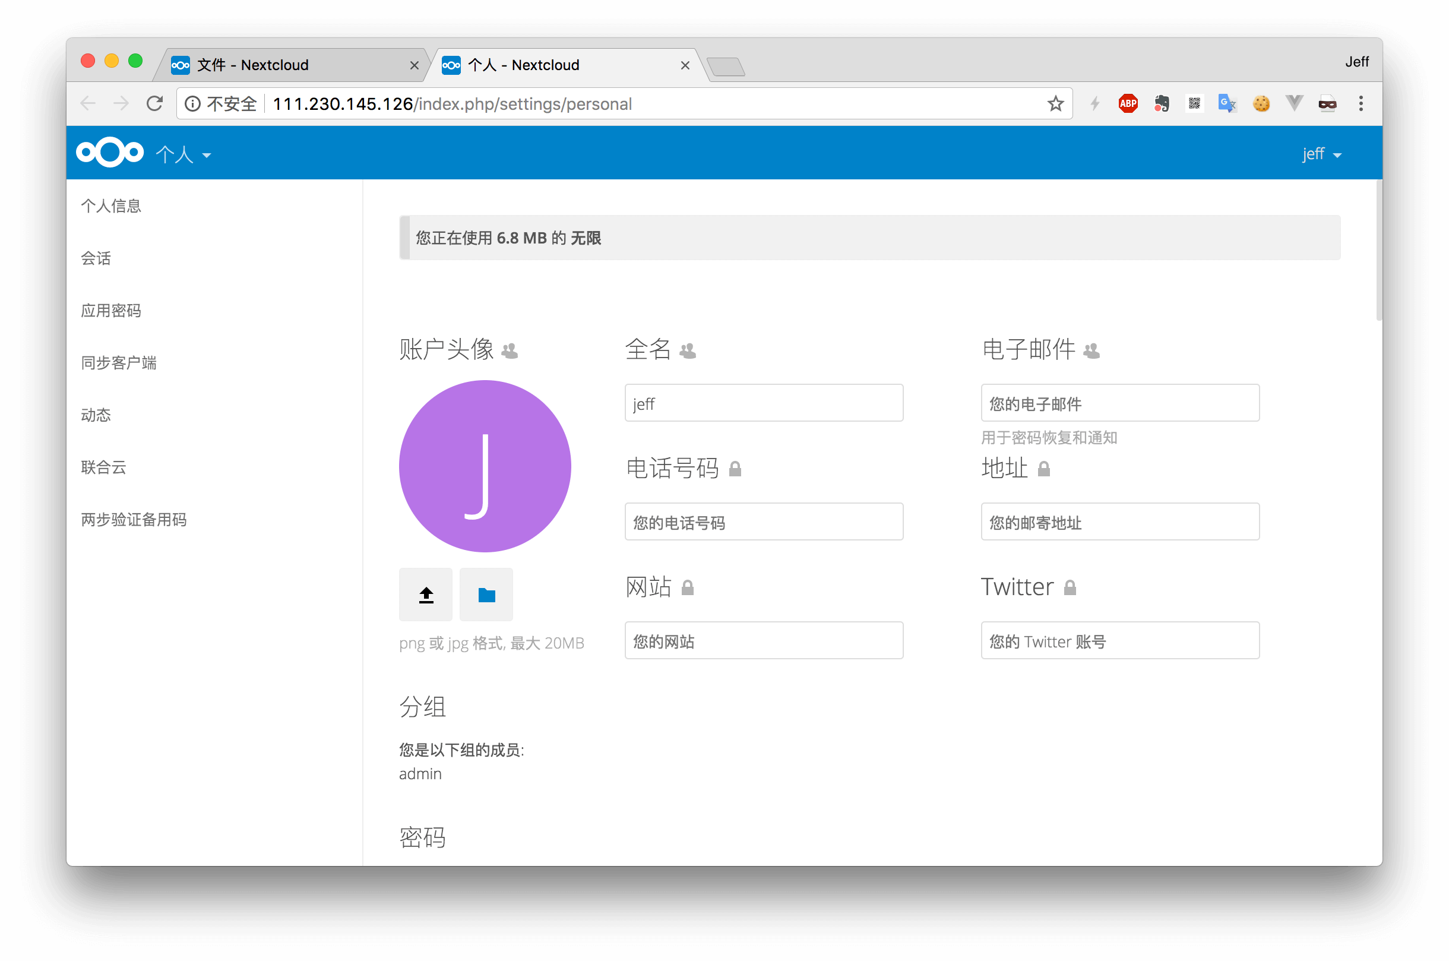Viewport: 1449px width, 961px height.
Task: Click the 您的网站 input field
Action: pyautogui.click(x=764, y=640)
